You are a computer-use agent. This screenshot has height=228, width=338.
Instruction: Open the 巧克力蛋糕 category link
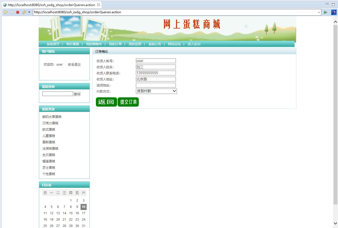pyautogui.click(x=50, y=123)
